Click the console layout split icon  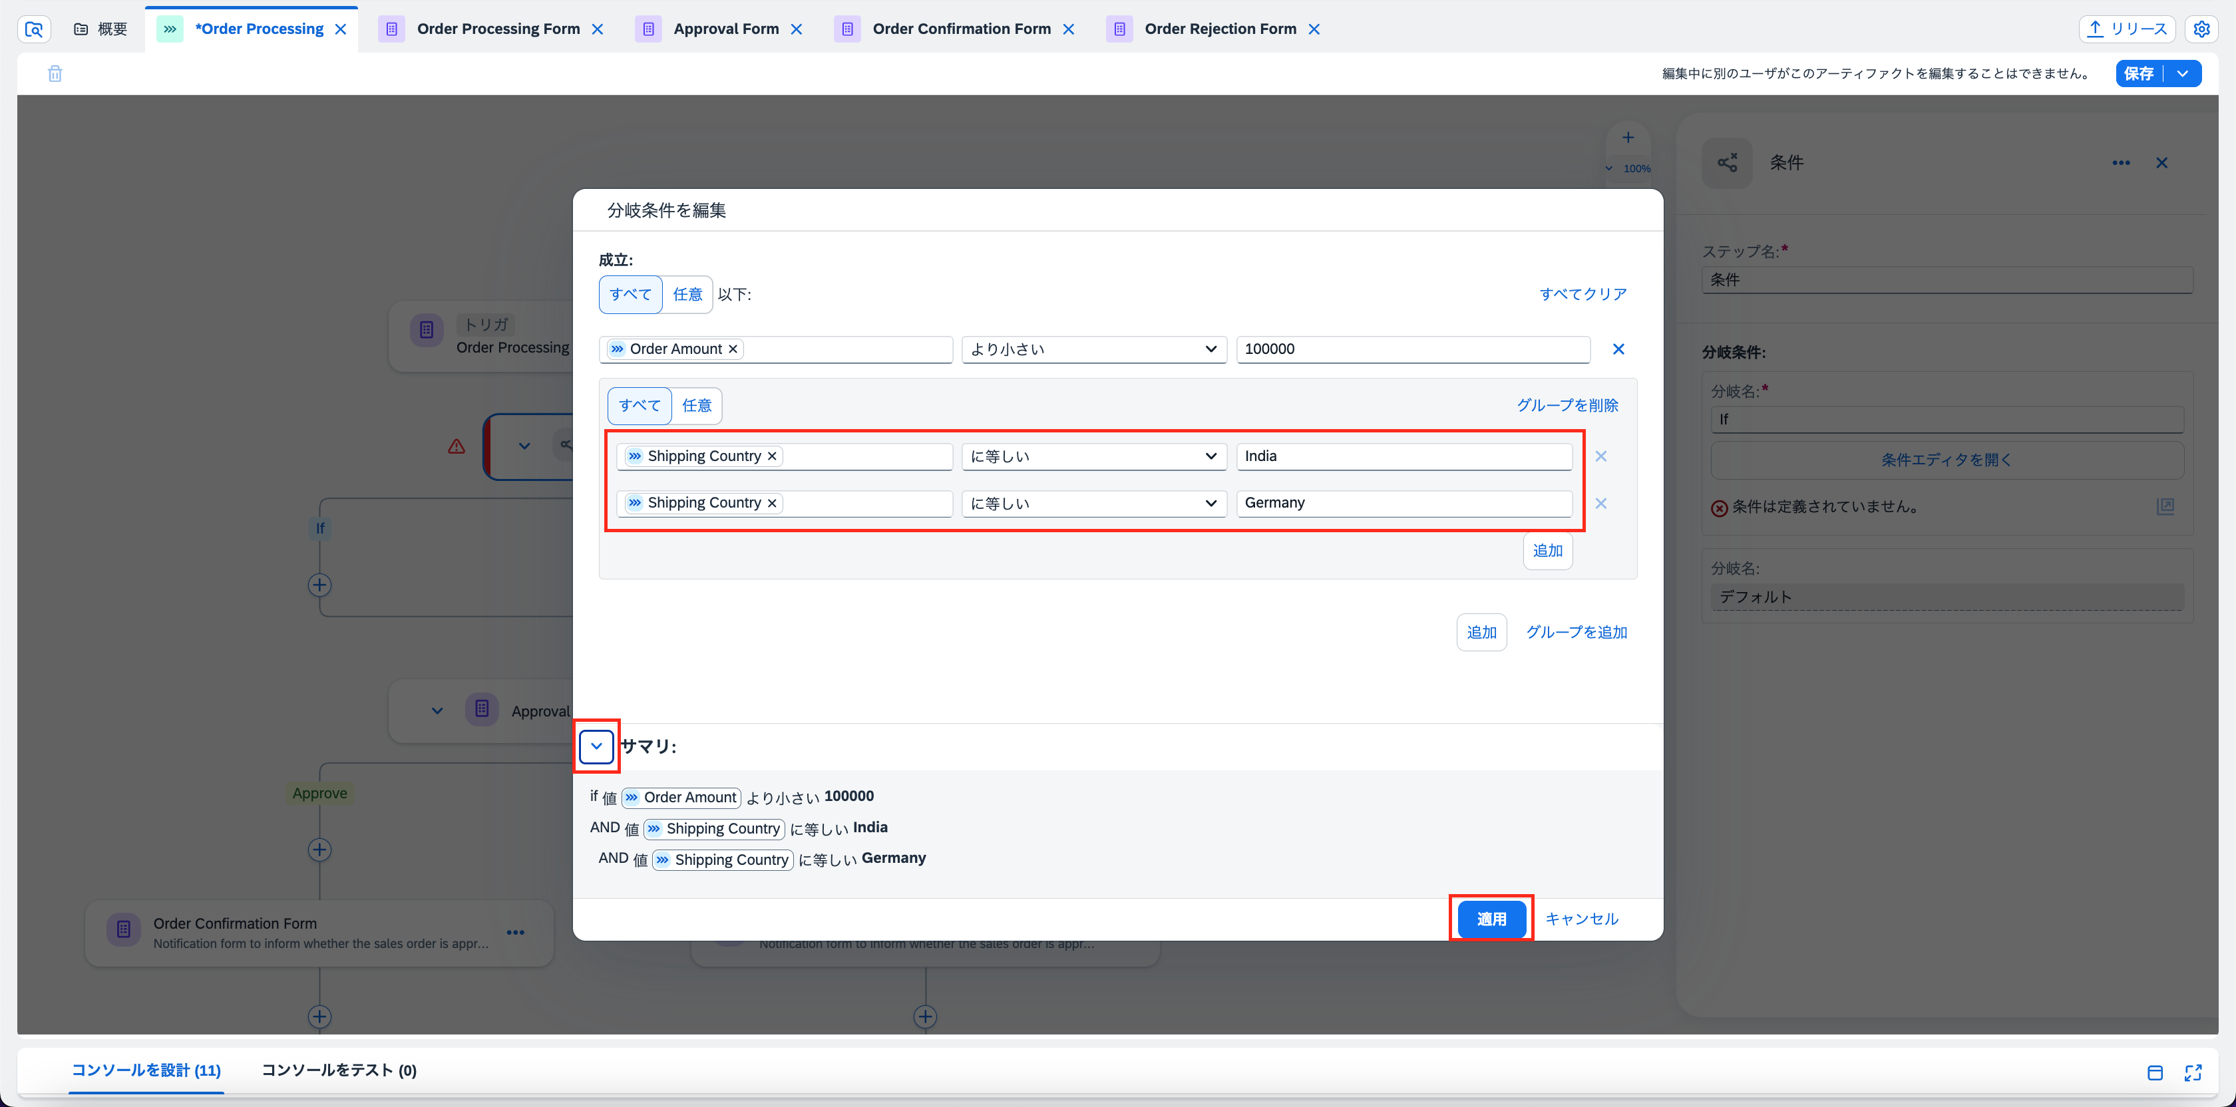click(x=2154, y=1072)
